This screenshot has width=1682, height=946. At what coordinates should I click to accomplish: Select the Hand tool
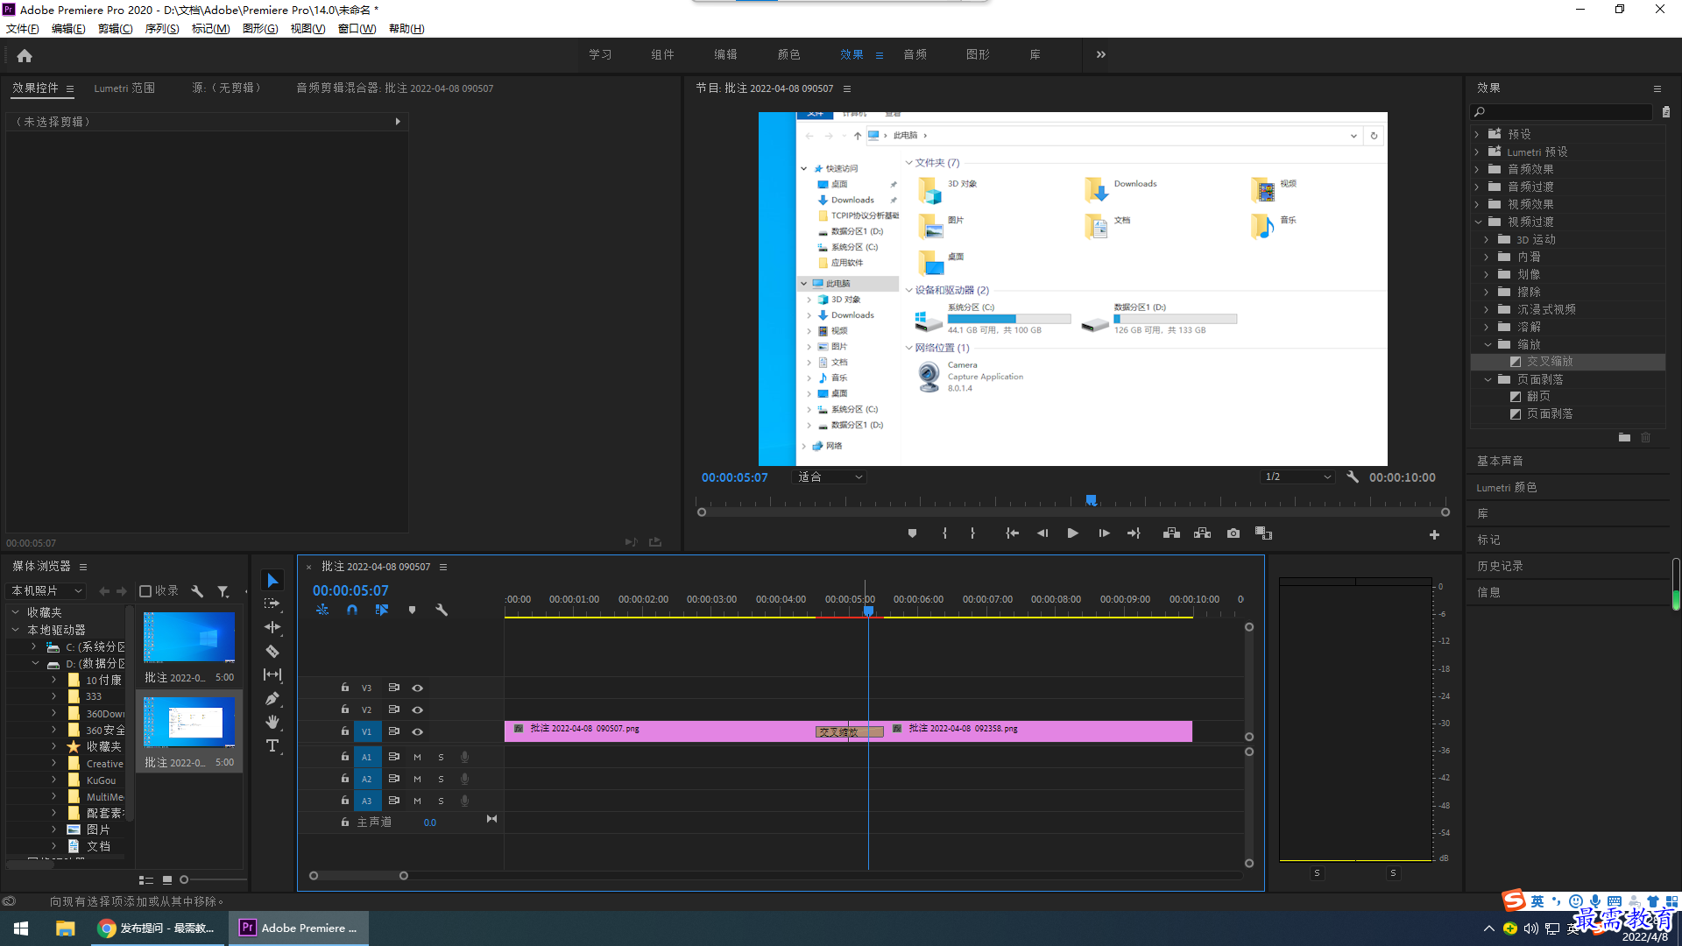coord(272,722)
